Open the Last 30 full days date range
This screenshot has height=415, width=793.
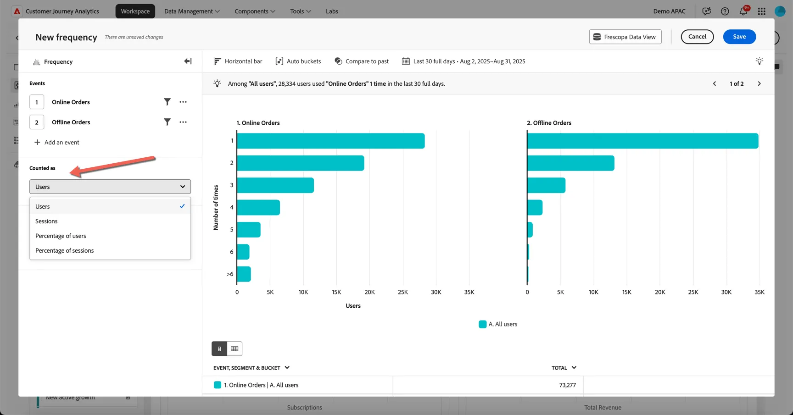pyautogui.click(x=464, y=61)
